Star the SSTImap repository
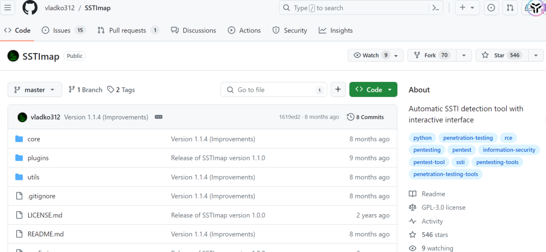546x252 pixels. pyautogui.click(x=502, y=56)
